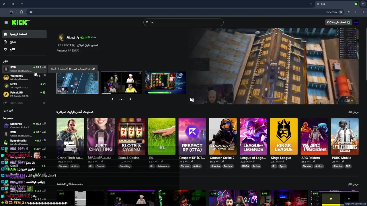View all Just Chatting section streams
The image size is (367, 206).
(353, 184)
